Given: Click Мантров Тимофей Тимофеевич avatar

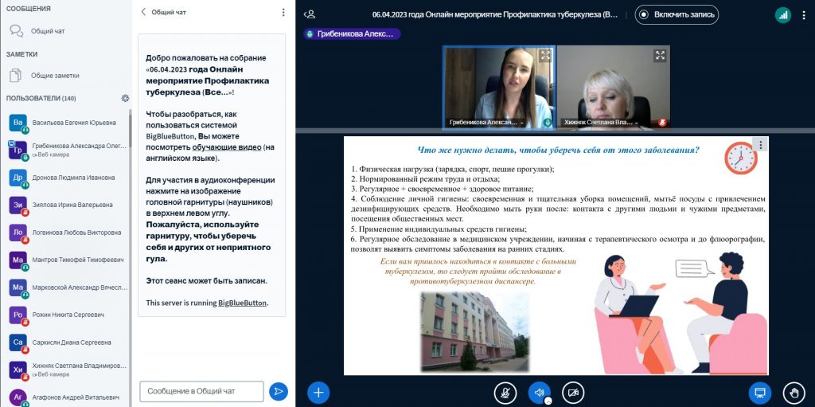Looking at the screenshot, I should pyautogui.click(x=18, y=260).
